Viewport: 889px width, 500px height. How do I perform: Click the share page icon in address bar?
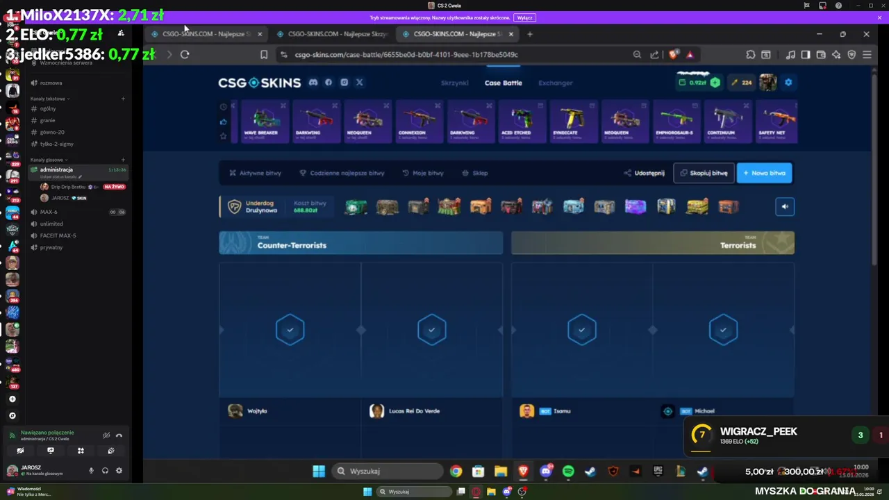[x=654, y=54]
